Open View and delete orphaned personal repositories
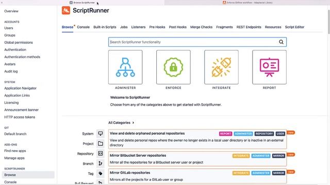The height and width of the screenshot is (185, 330). (147, 134)
